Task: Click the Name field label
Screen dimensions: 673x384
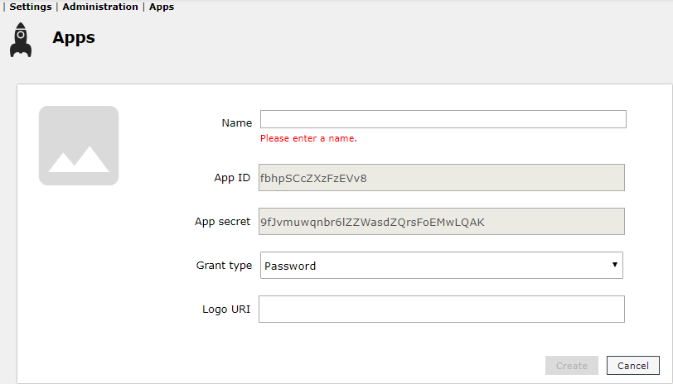Action: pyautogui.click(x=237, y=123)
